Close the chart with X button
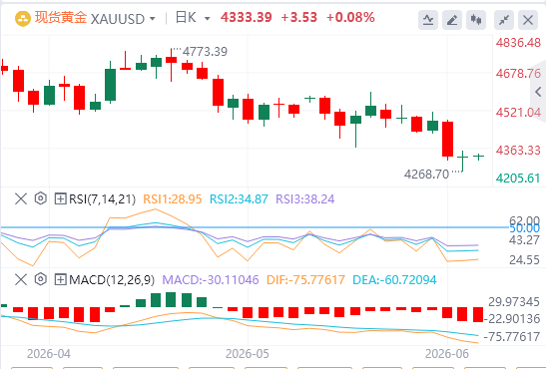The height and width of the screenshot is (369, 546). click(x=528, y=20)
